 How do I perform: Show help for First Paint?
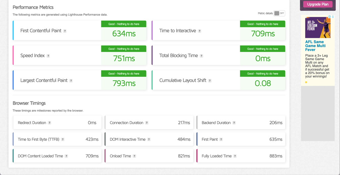pos(221,139)
